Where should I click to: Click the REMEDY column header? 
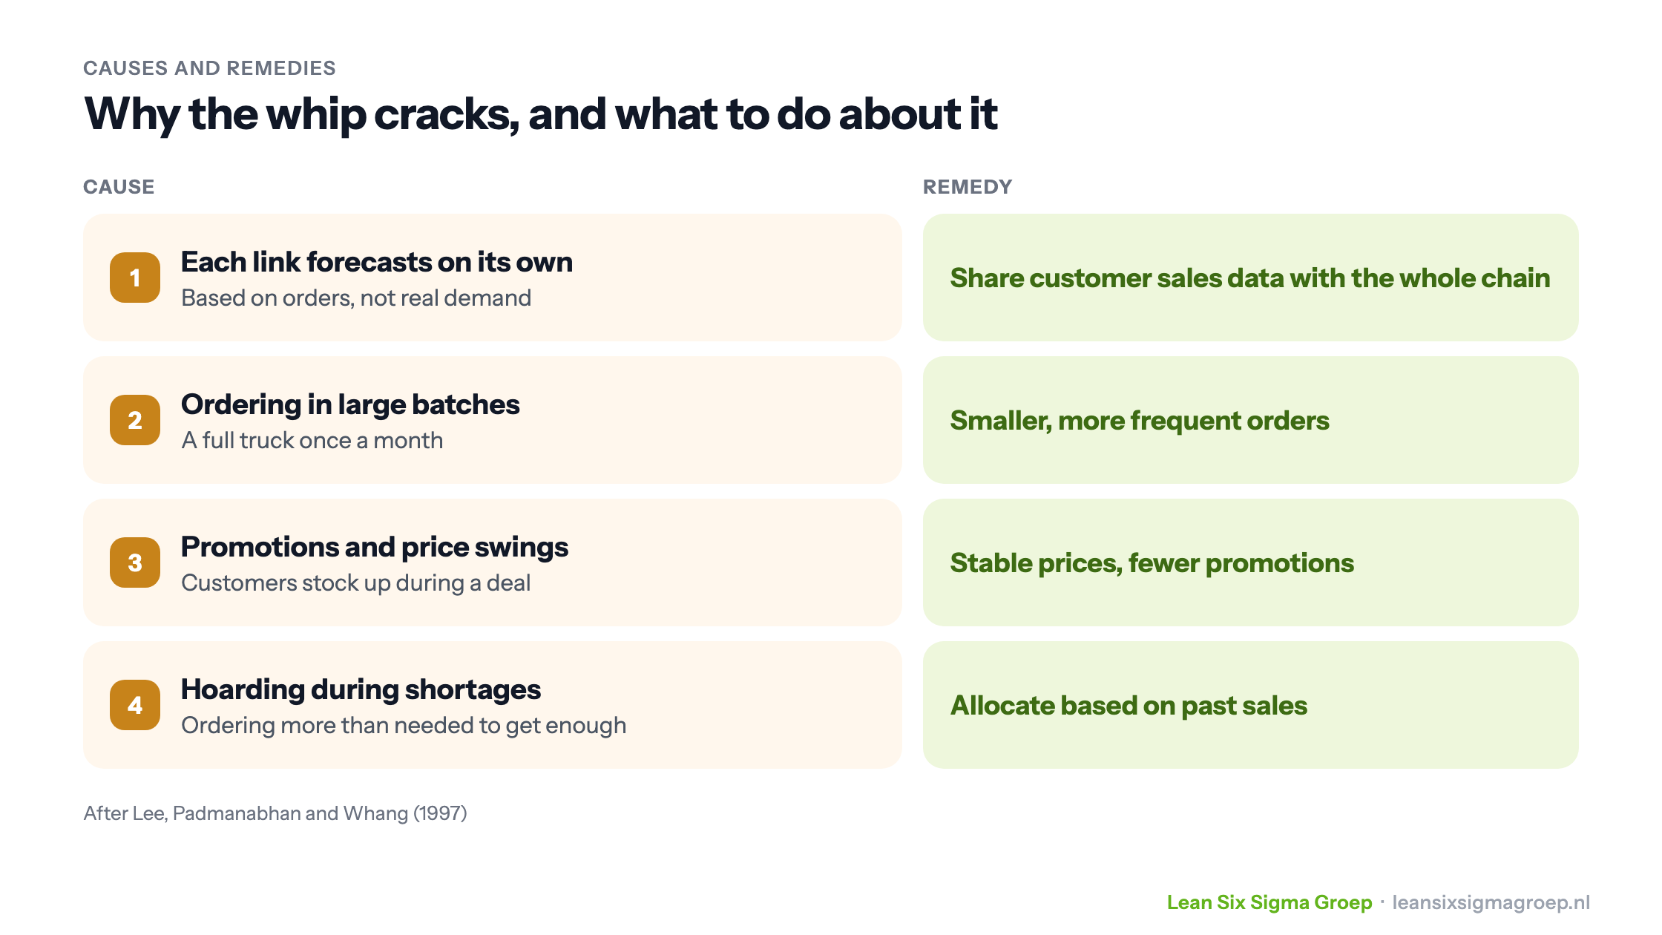(x=968, y=187)
